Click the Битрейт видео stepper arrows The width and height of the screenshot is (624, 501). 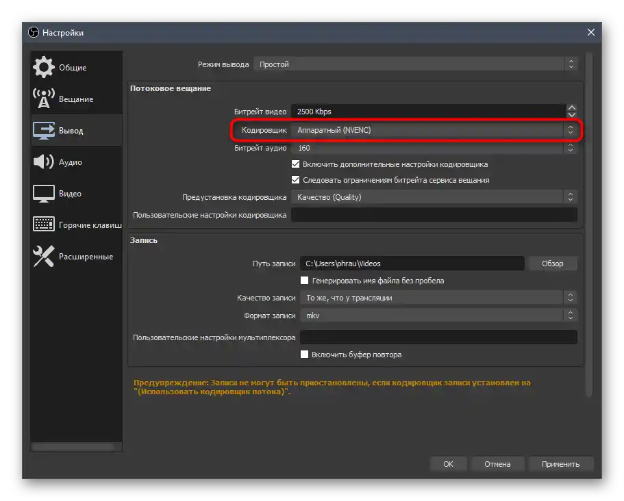pyautogui.click(x=571, y=111)
